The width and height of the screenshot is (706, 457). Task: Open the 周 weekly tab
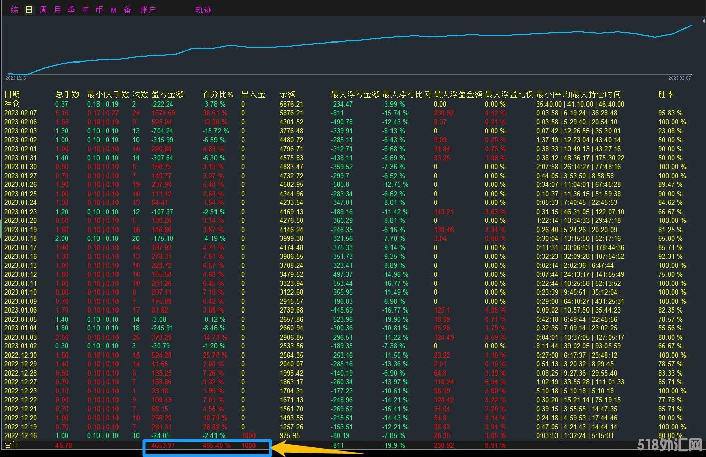tap(43, 10)
